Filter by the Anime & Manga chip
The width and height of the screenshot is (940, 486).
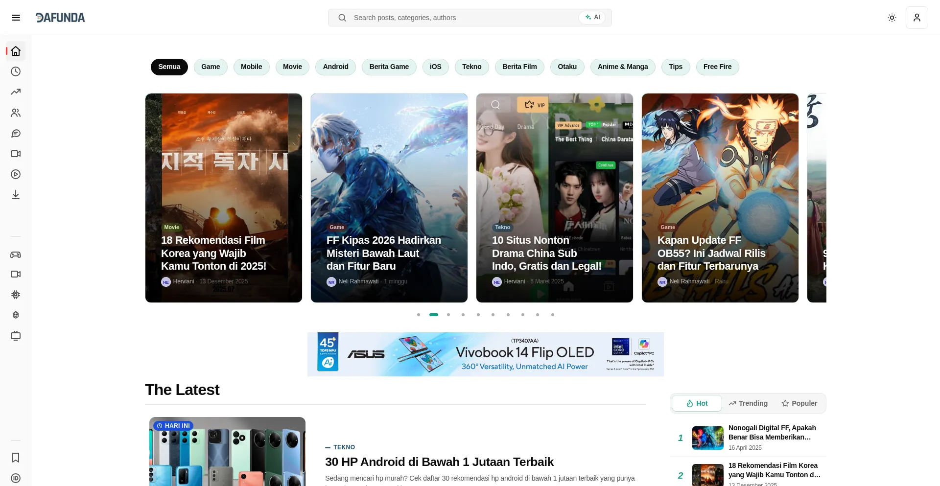coord(623,67)
